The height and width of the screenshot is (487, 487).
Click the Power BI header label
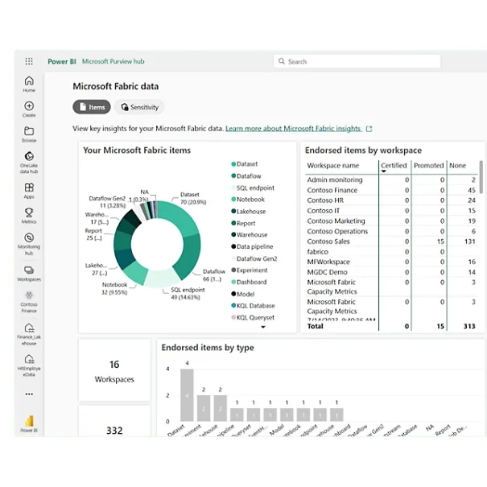[62, 61]
